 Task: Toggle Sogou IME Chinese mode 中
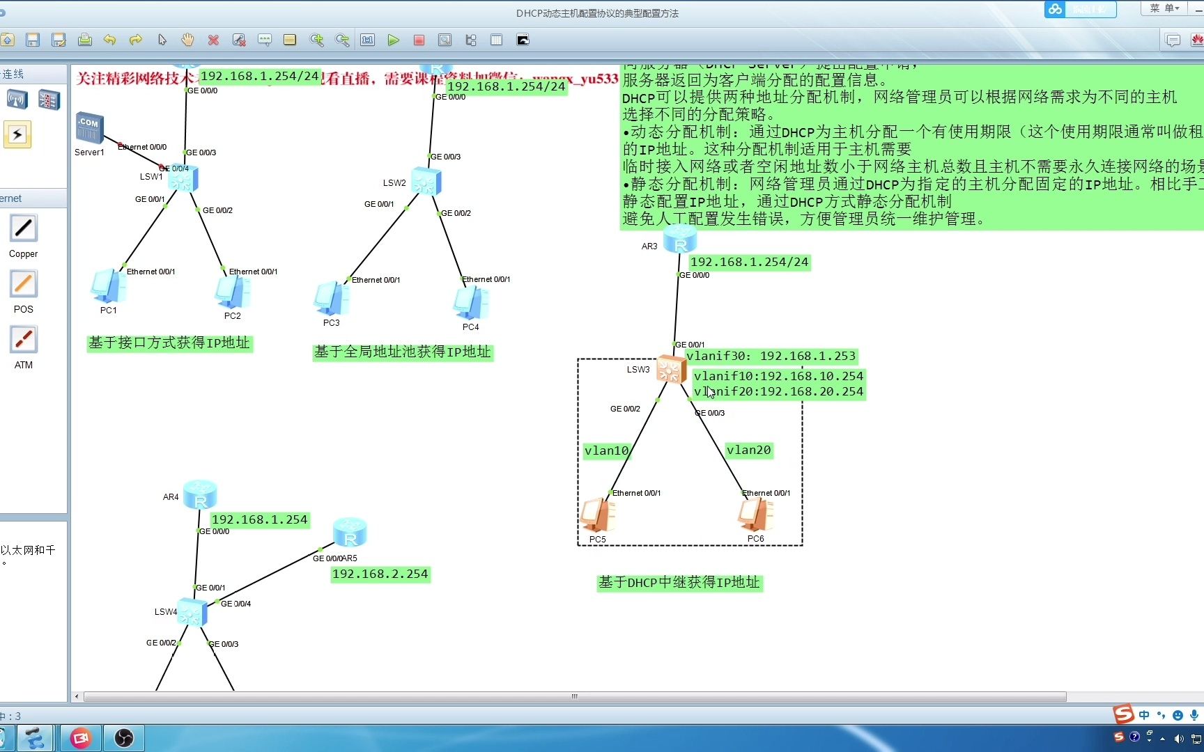tap(1144, 715)
